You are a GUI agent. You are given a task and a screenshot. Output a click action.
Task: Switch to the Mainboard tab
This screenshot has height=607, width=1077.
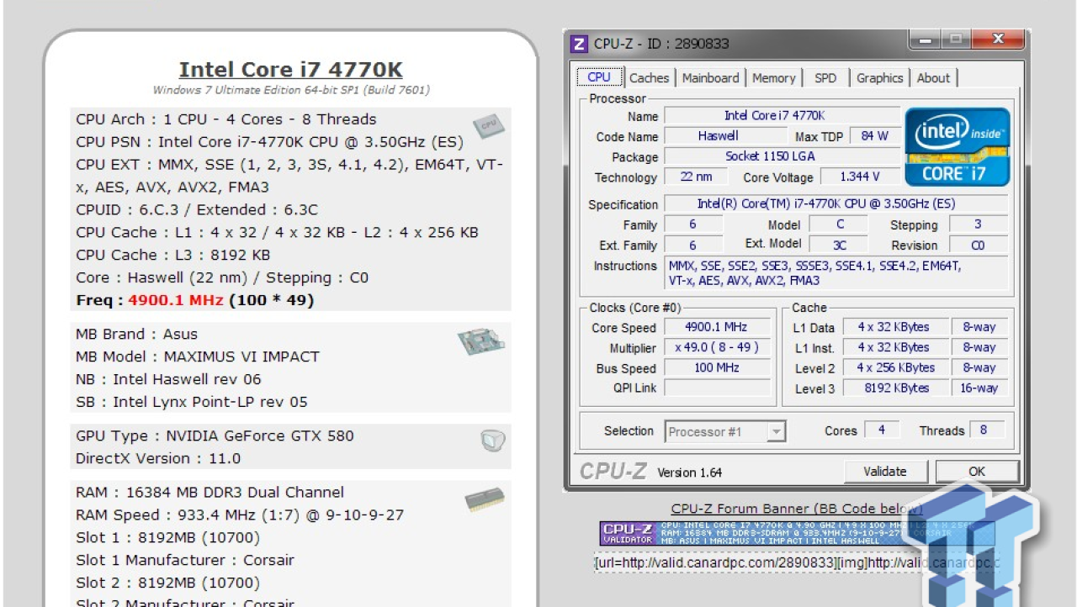(711, 78)
